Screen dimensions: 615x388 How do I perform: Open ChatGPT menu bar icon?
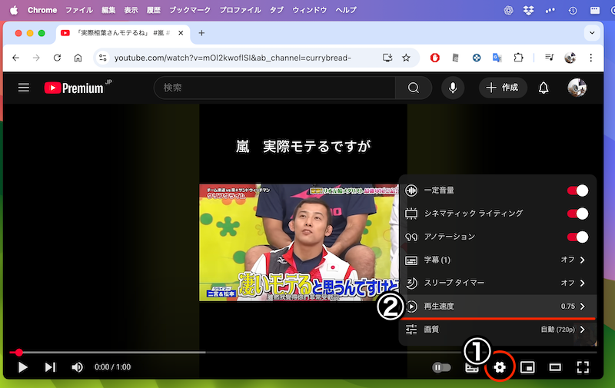[x=508, y=11]
